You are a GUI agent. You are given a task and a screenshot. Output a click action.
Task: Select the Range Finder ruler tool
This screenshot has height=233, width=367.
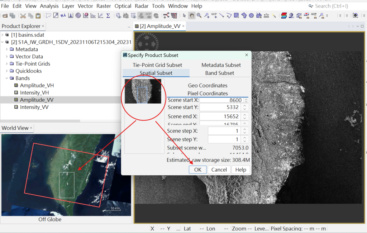[x=266, y=16]
